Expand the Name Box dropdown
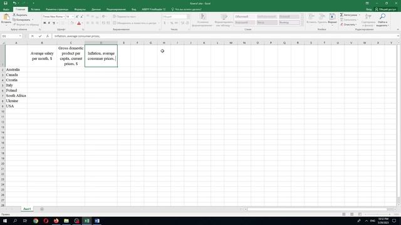This screenshot has height=225, width=401. pyautogui.click(x=20, y=36)
